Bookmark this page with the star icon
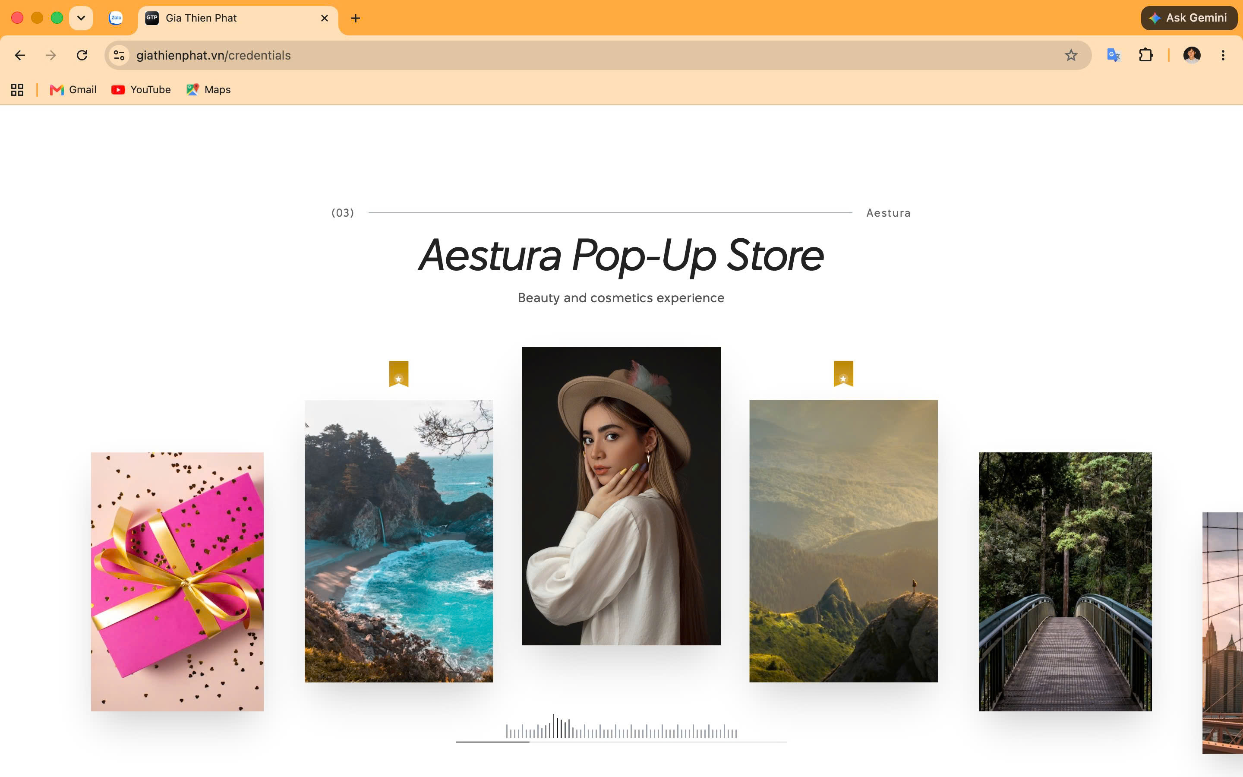Image resolution: width=1243 pixels, height=777 pixels. coord(1070,55)
